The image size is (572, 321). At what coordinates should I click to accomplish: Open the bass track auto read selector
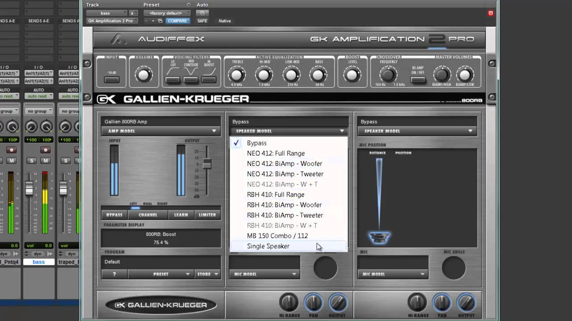pos(39,96)
